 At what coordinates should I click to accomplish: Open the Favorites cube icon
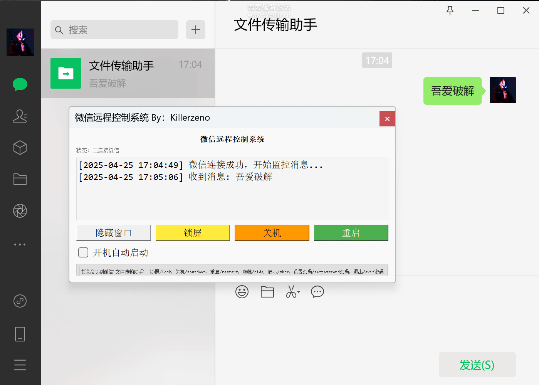coord(20,148)
